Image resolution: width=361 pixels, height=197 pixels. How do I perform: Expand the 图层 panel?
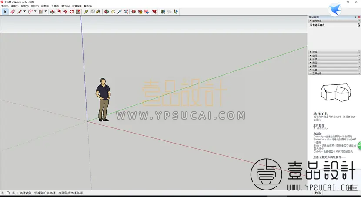(334, 63)
